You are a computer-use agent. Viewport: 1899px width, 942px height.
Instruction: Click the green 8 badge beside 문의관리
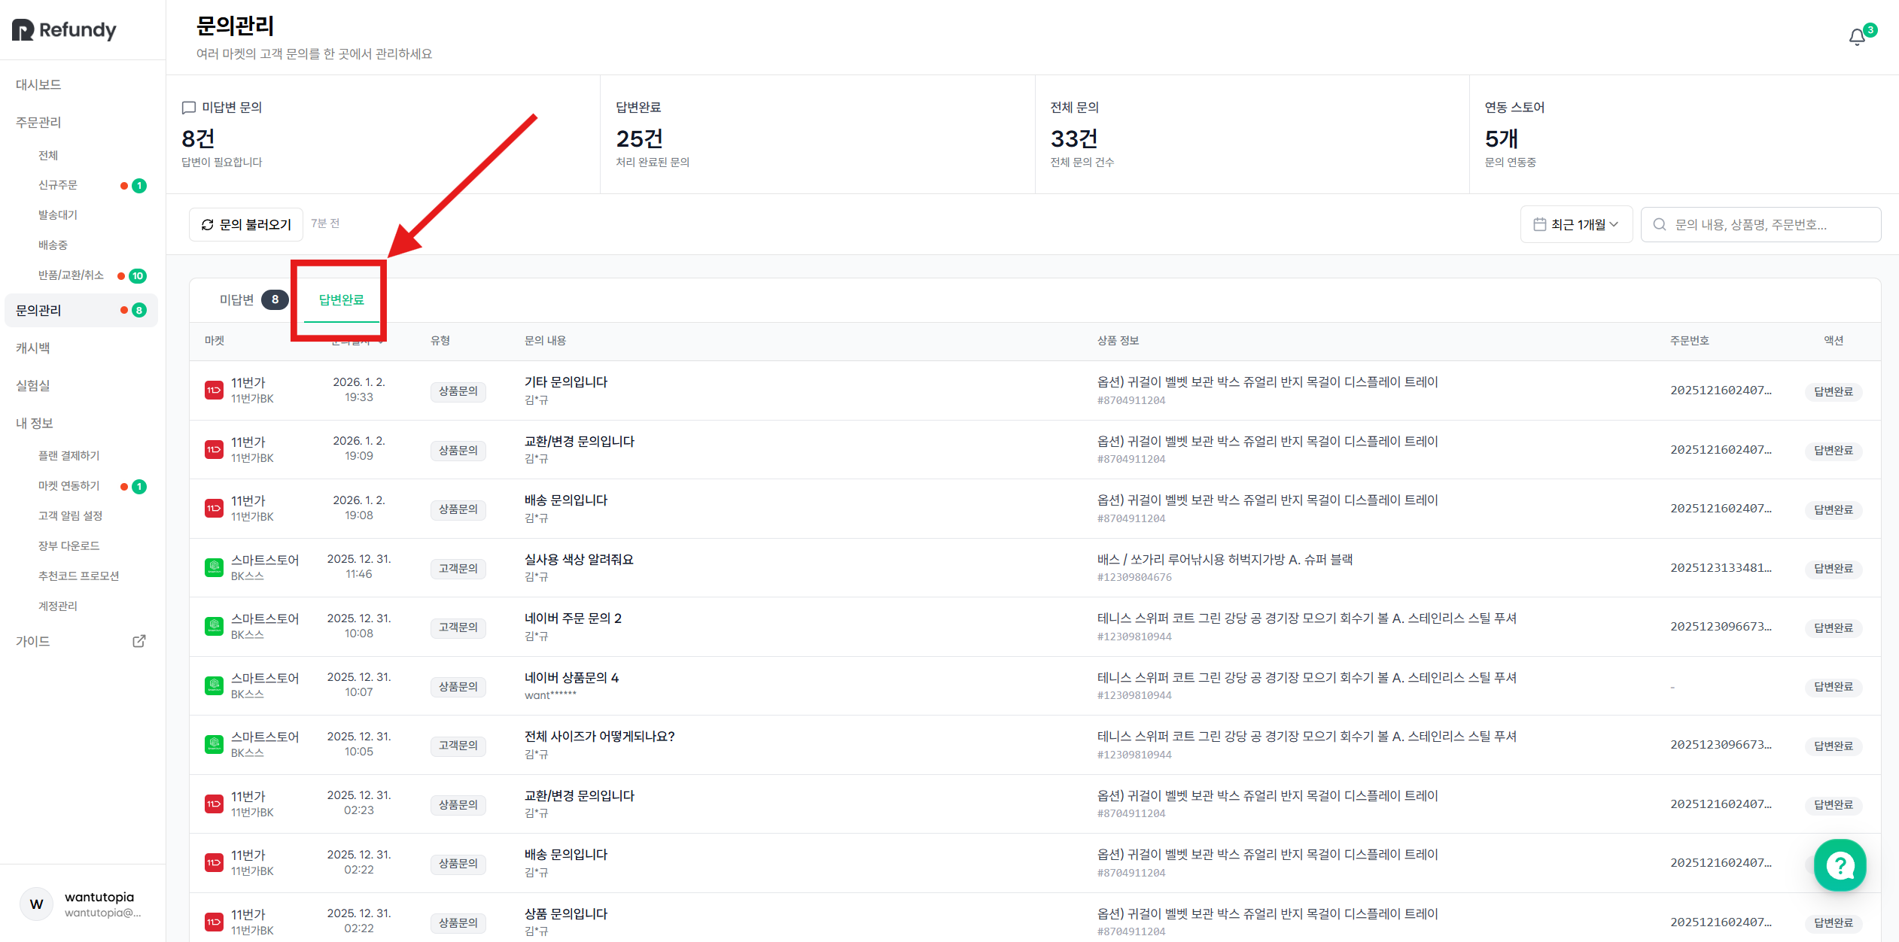pyautogui.click(x=139, y=310)
